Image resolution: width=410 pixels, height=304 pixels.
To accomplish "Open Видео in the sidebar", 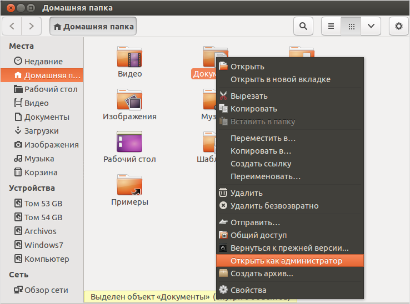I will click(42, 103).
